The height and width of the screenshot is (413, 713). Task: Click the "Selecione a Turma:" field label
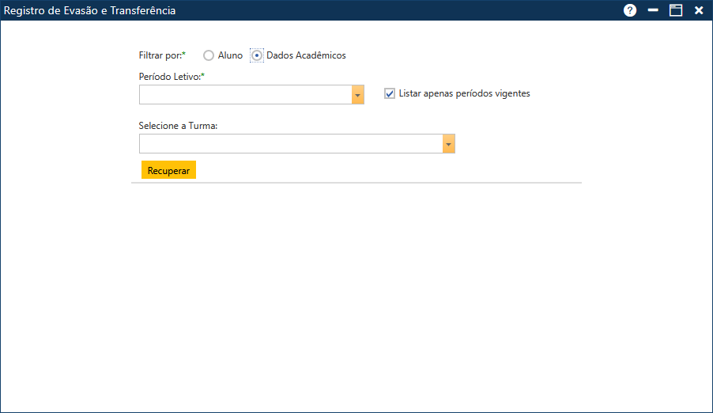(x=178, y=125)
